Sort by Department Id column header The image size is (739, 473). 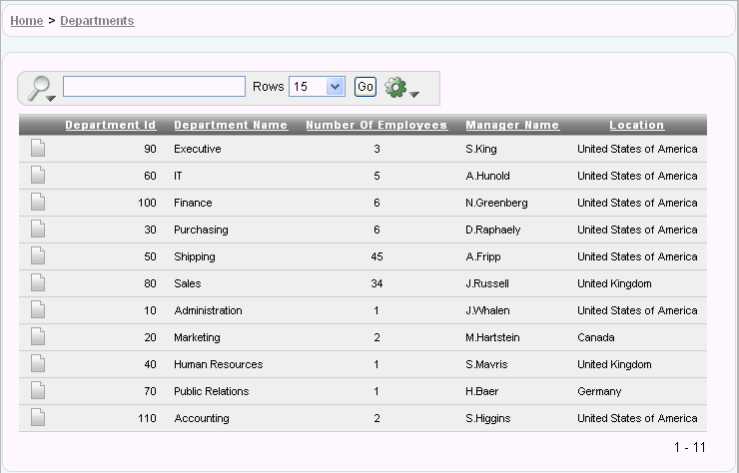click(110, 125)
